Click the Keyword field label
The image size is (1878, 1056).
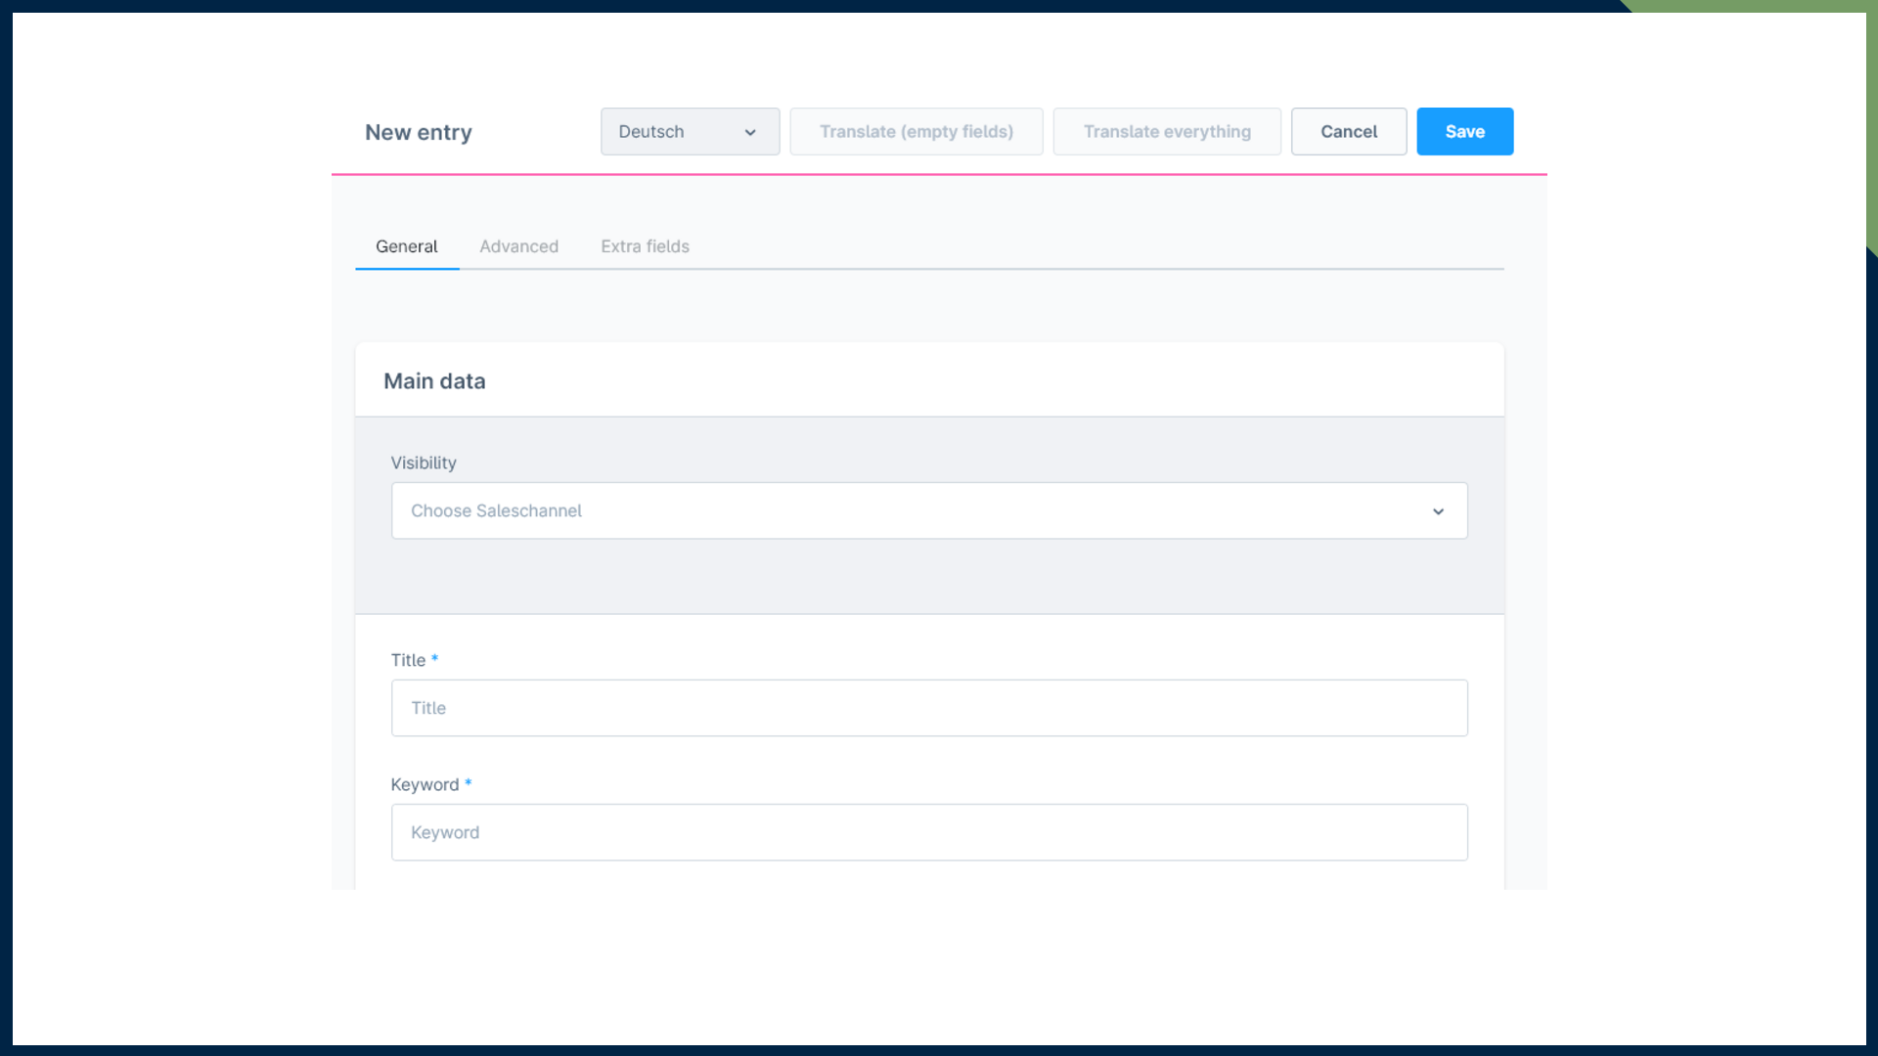coord(425,784)
